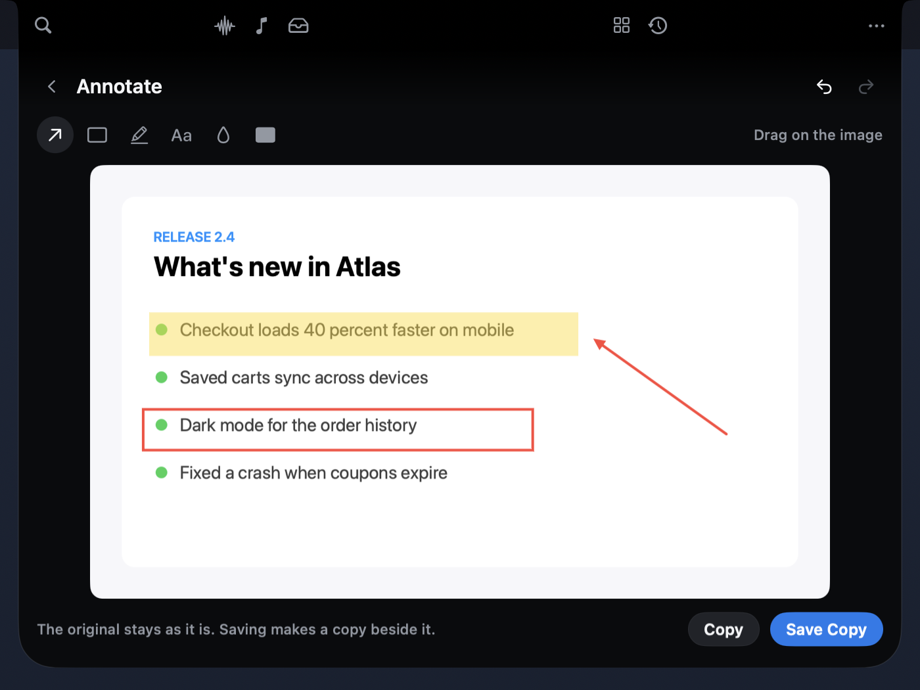Open the inbox tray icon
Image resolution: width=920 pixels, height=690 pixels.
point(298,26)
